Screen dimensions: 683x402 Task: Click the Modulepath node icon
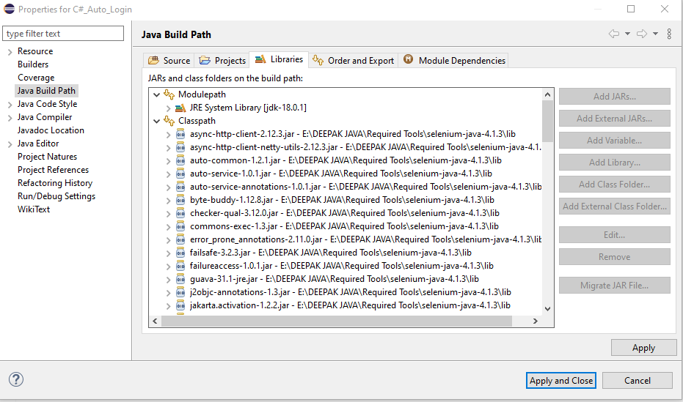(169, 94)
